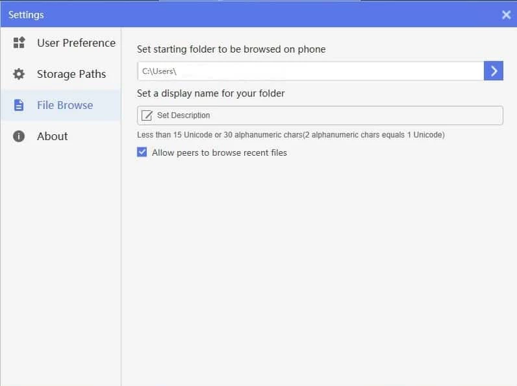Viewport: 517px width, 386px height.
Task: Go to the About tab
Action: point(53,136)
